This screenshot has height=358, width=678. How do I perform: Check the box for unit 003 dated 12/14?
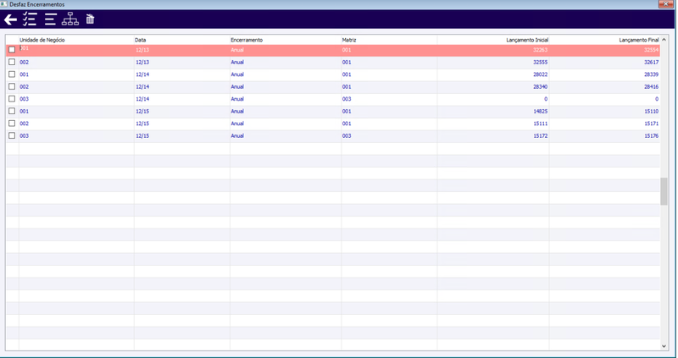coord(12,99)
